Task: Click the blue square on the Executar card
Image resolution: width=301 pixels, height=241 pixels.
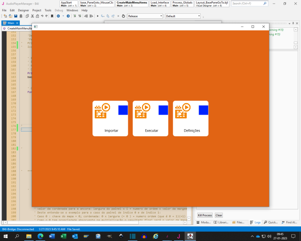Action: pos(163,110)
